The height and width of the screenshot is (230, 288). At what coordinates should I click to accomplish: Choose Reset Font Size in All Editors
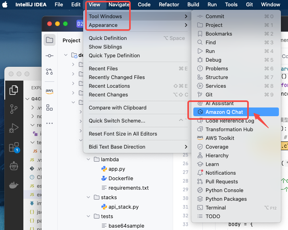tap(138, 134)
